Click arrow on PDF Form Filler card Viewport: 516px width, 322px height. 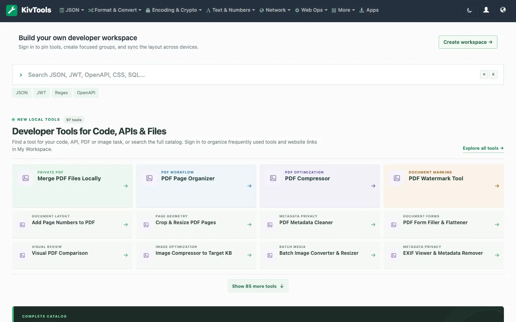click(x=497, y=225)
